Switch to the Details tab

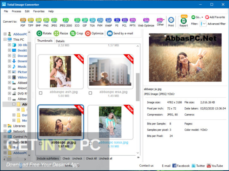click(x=60, y=41)
